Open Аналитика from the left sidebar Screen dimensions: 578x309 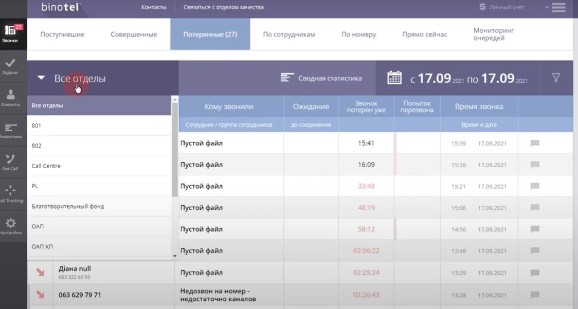(10, 130)
